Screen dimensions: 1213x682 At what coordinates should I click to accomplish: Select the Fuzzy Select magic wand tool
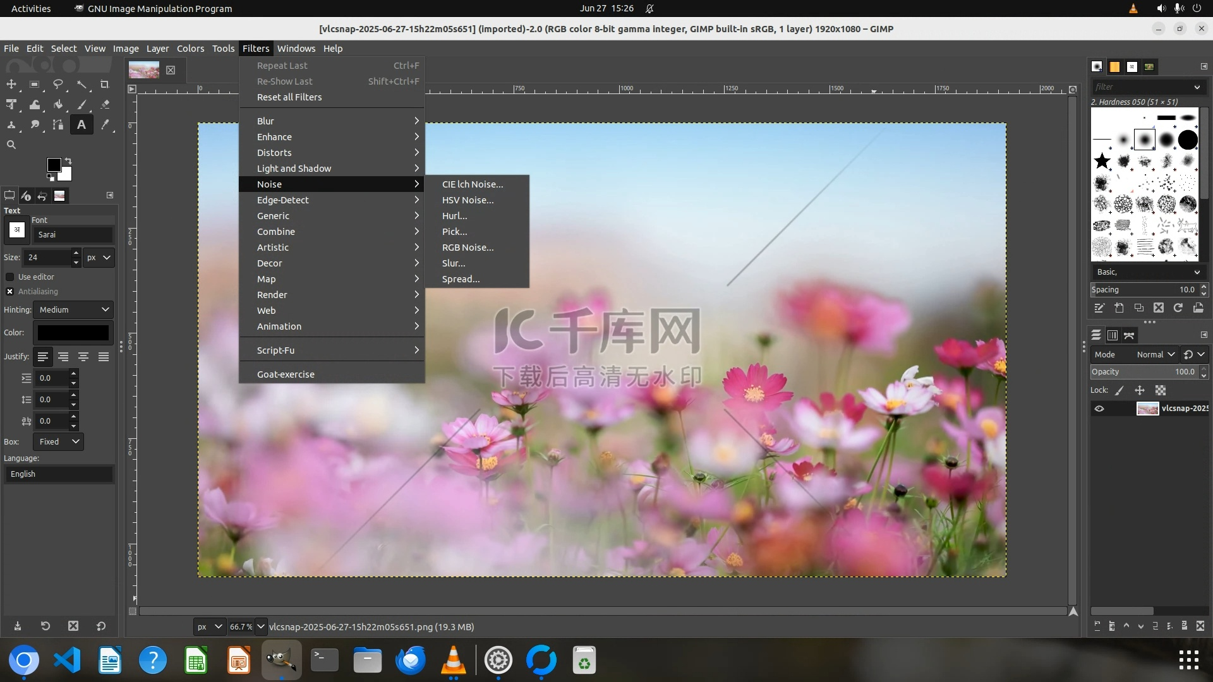click(82, 84)
